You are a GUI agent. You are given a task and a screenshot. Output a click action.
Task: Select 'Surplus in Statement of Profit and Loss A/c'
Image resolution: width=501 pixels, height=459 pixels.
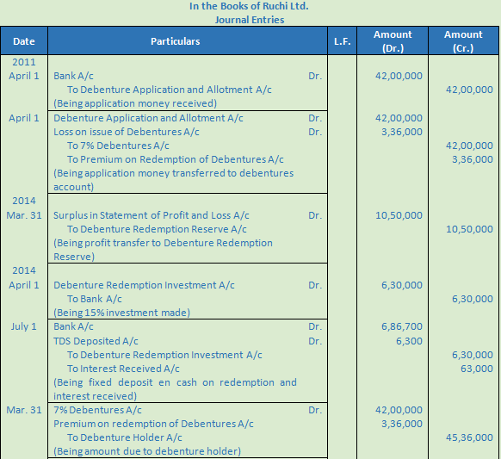152,215
